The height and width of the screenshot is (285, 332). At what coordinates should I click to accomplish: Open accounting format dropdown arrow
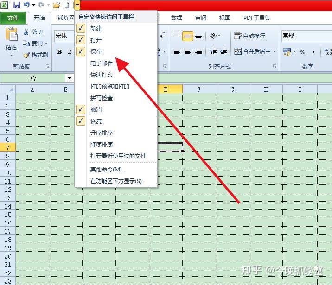click(x=294, y=51)
